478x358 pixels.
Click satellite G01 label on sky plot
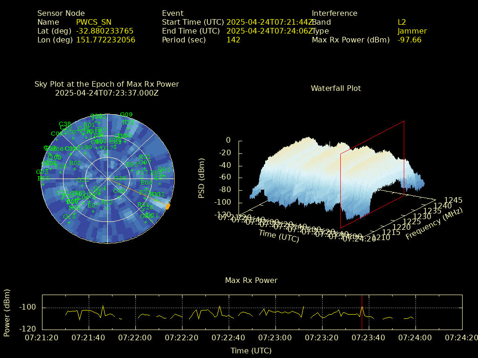click(163, 170)
